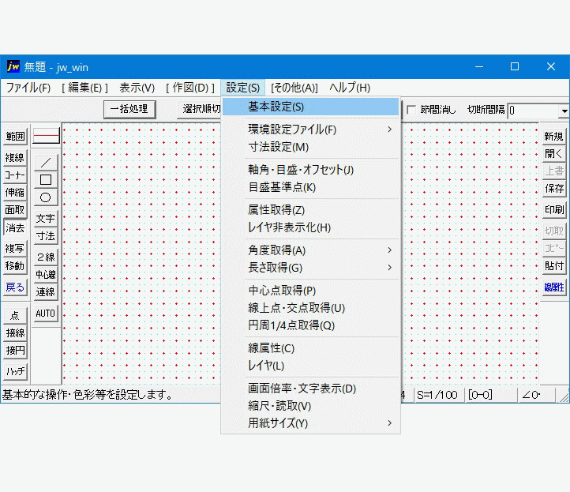The image size is (570, 492).
Task: Click the 戻る undo button
Action: tap(15, 287)
